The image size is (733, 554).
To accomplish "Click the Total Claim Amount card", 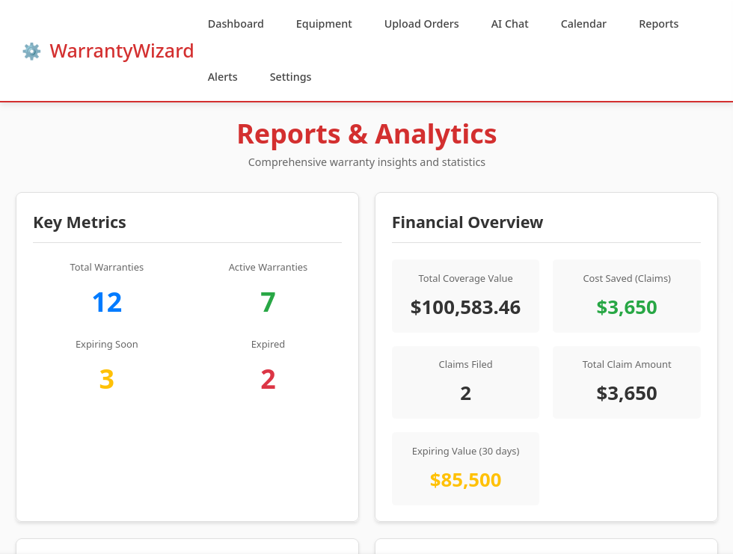I will click(627, 382).
